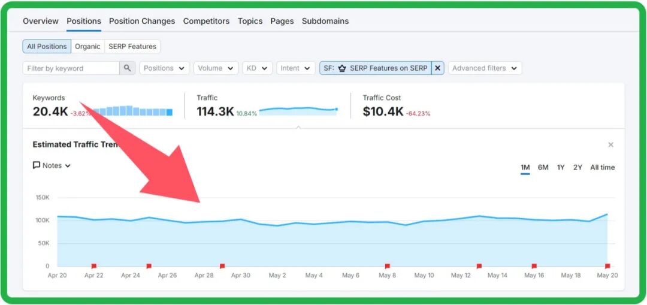The height and width of the screenshot is (305, 647).
Task: Click the search magnifier icon
Action: point(127,68)
